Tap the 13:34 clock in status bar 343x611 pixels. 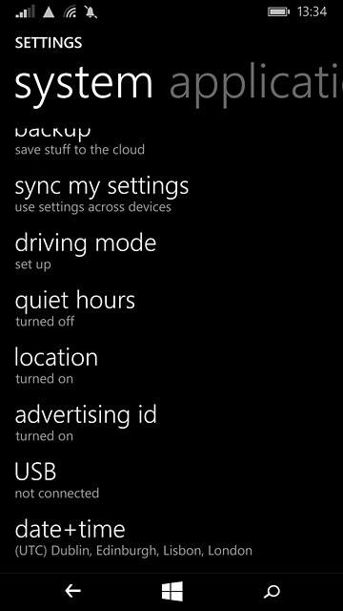(312, 12)
